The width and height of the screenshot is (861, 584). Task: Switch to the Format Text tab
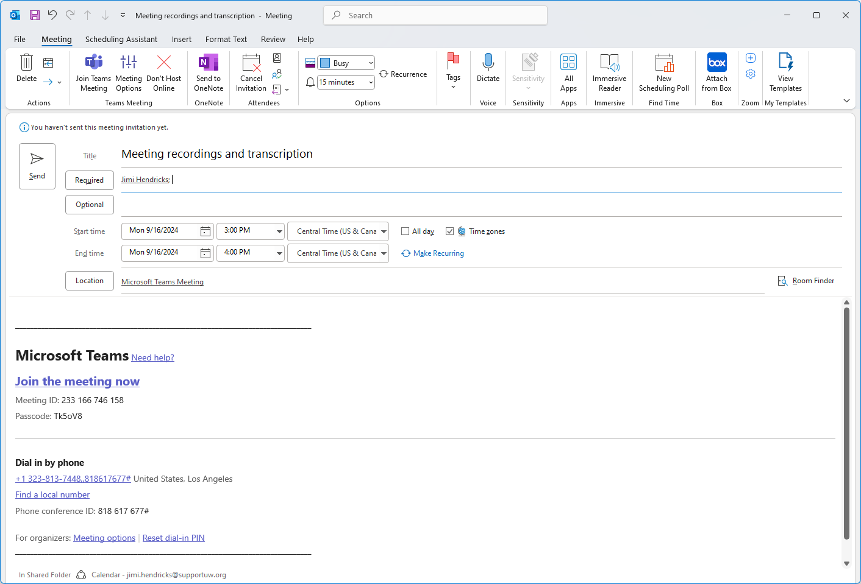pos(226,39)
